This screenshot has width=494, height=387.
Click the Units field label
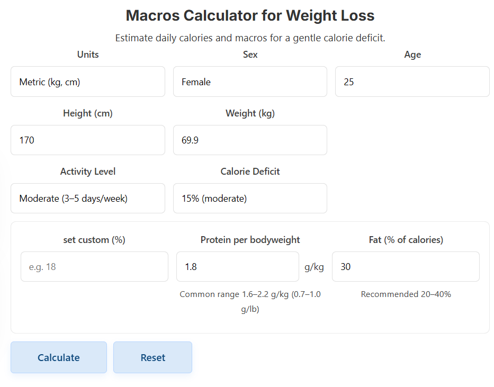click(87, 55)
